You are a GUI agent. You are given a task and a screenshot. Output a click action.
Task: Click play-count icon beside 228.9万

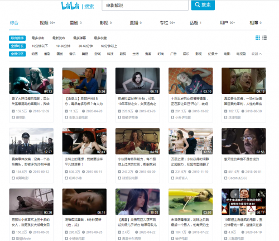[x=119, y=111]
